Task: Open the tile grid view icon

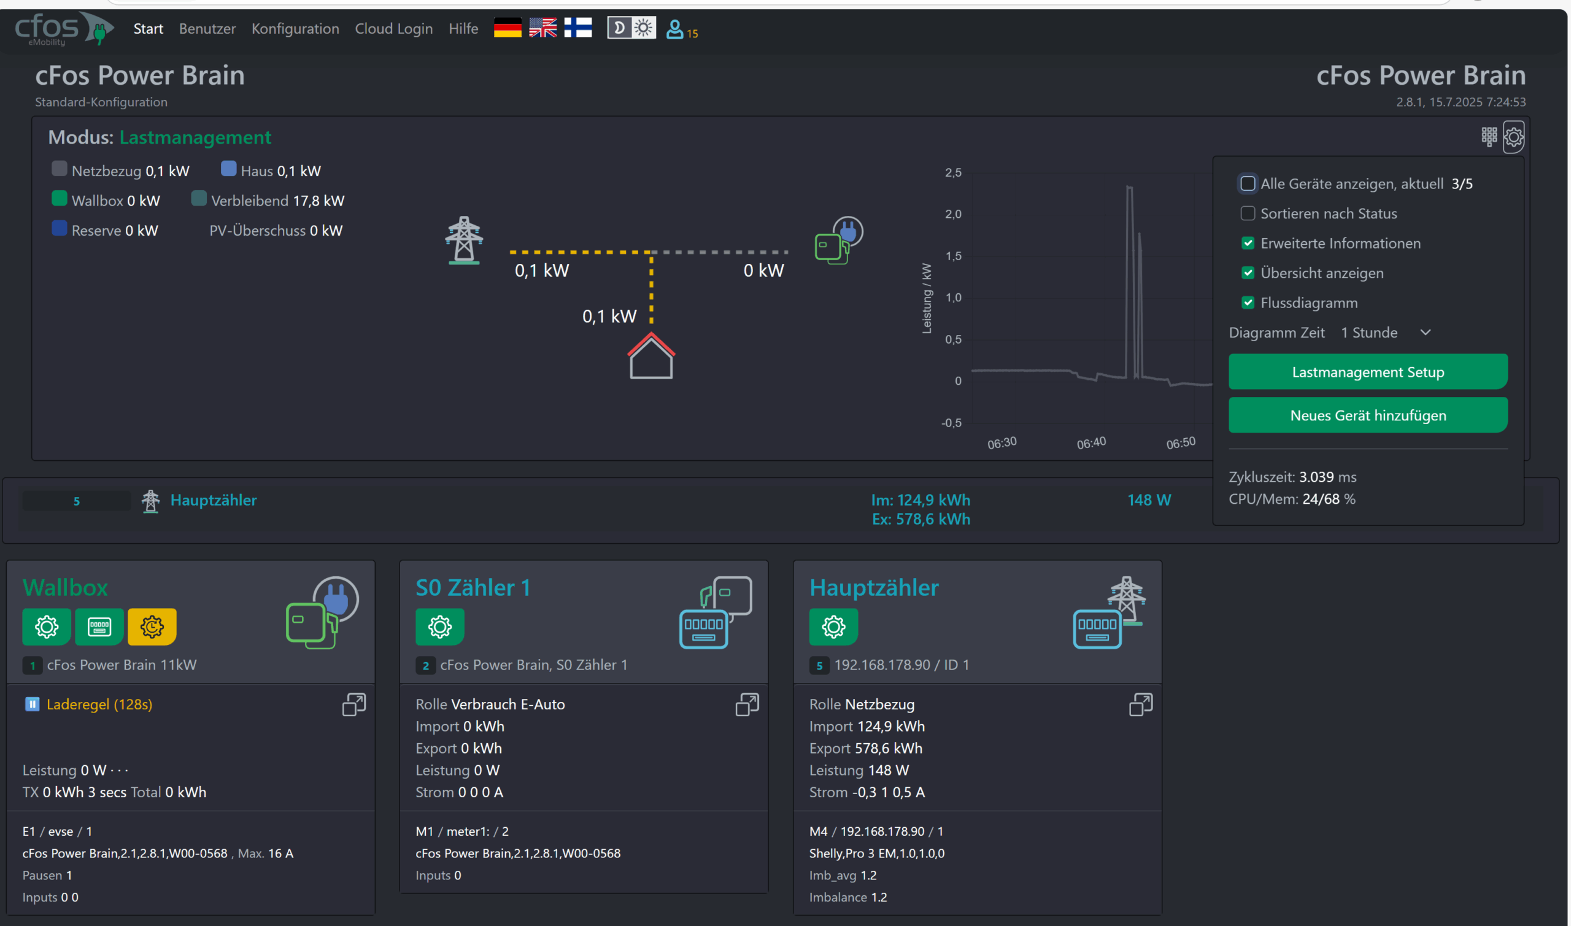Action: coord(1489,136)
